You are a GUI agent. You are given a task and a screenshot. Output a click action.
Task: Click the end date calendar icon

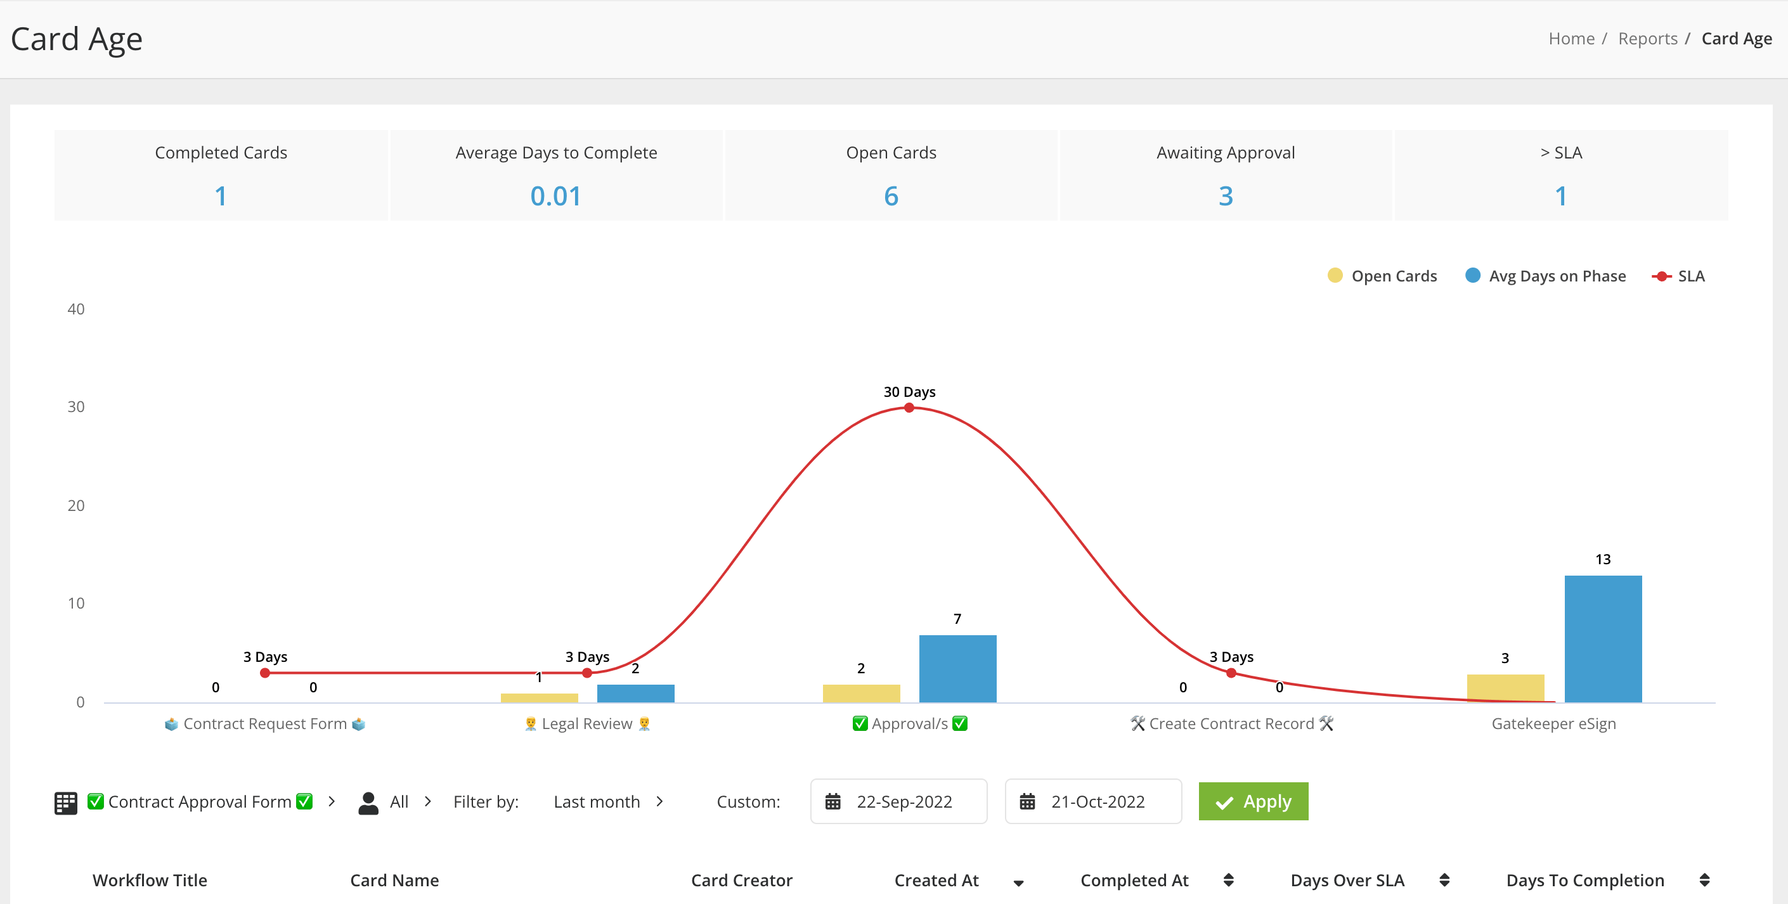(x=1027, y=802)
